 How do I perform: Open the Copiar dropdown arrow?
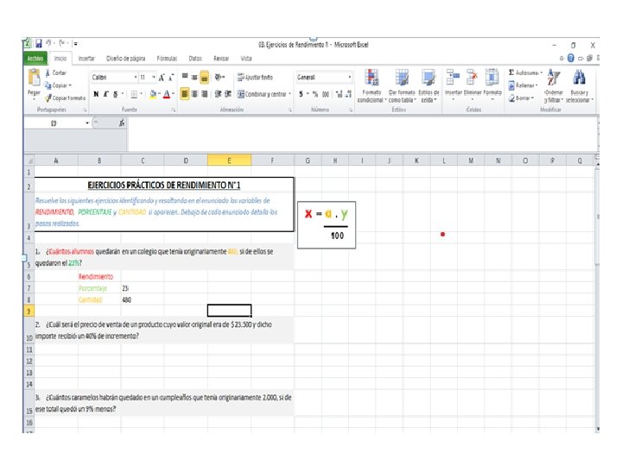point(70,85)
